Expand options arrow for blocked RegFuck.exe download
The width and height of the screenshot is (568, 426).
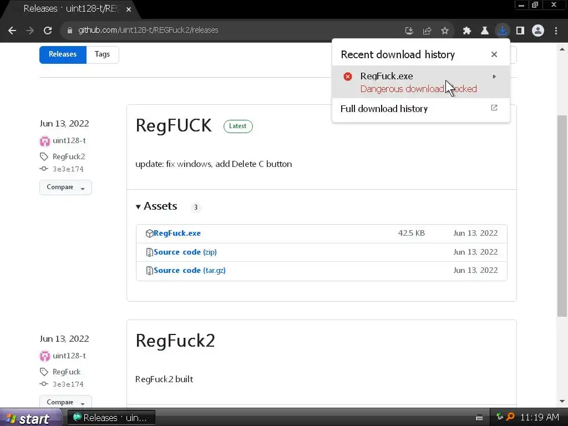[x=494, y=77]
